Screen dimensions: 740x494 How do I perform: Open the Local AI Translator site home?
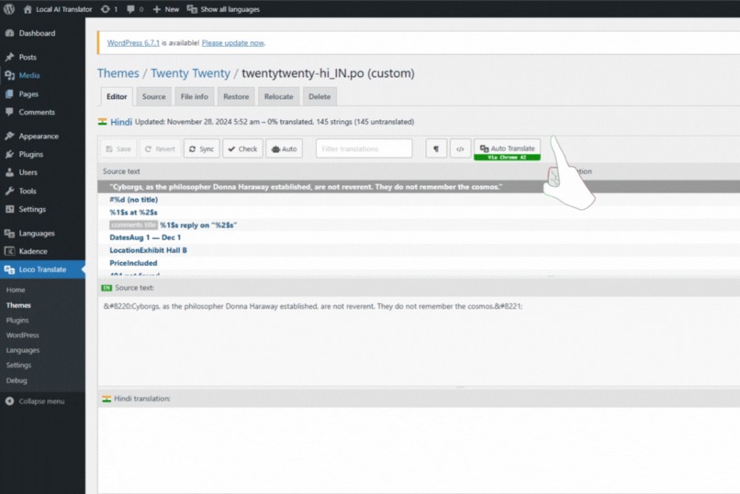(x=58, y=9)
